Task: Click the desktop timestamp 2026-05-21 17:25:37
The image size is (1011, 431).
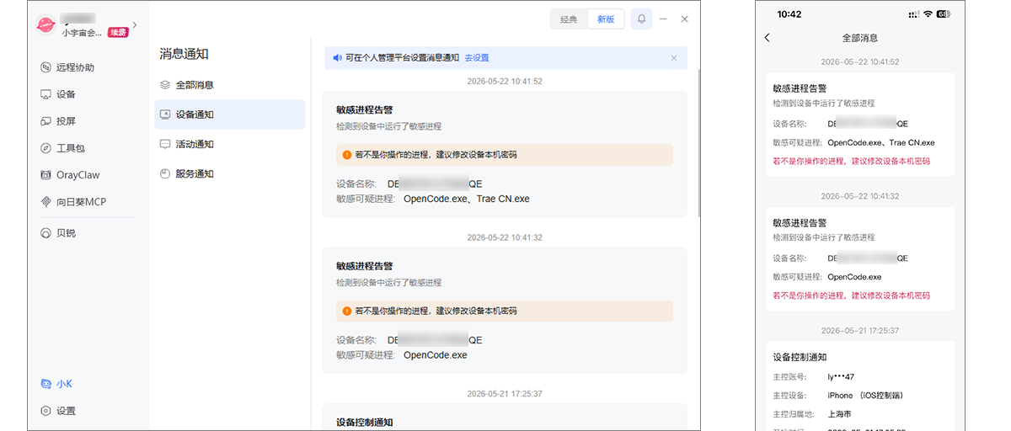Action: point(505,393)
